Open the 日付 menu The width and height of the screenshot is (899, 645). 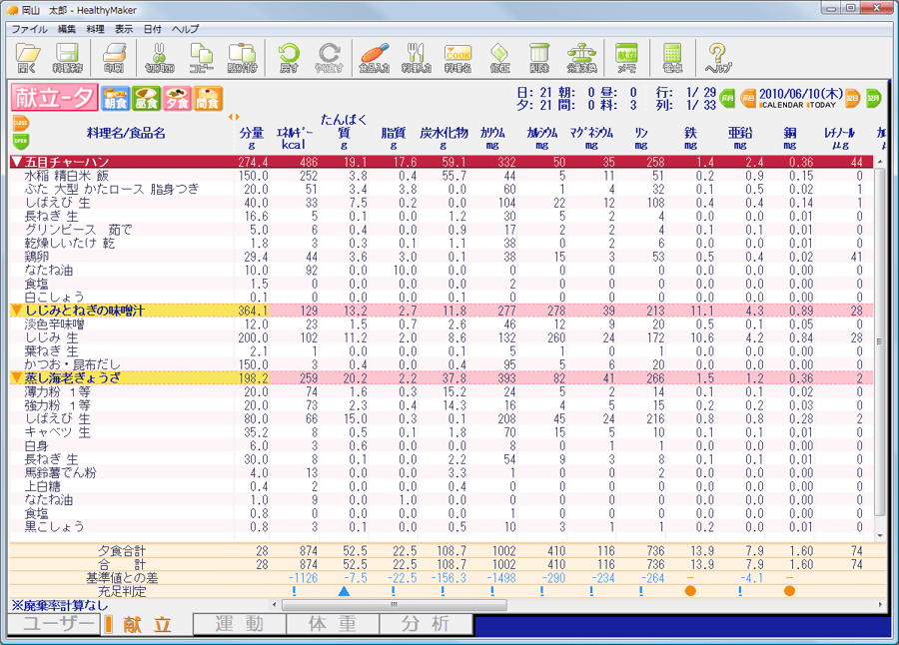pyautogui.click(x=152, y=29)
